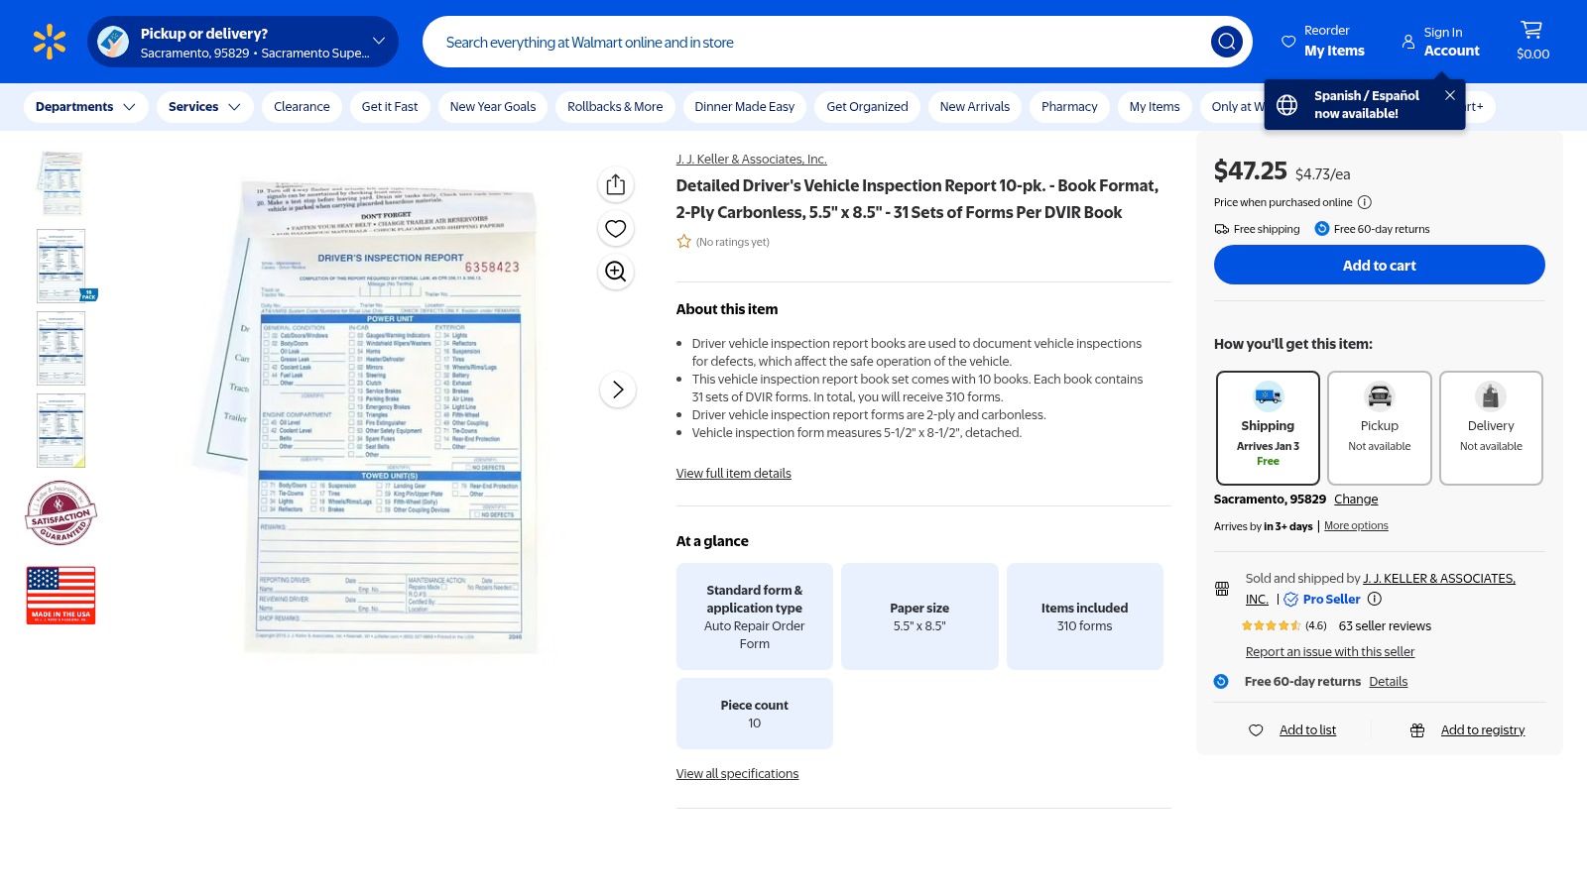Open seller J. J. KELLER & ASSOCIATES, INC. link
This screenshot has width=1587, height=892.
pos(1381,589)
